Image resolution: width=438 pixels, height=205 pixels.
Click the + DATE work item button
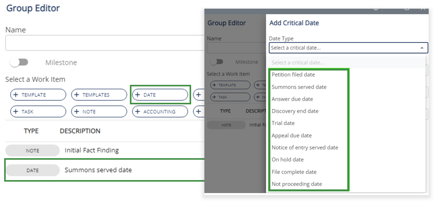[160, 95]
